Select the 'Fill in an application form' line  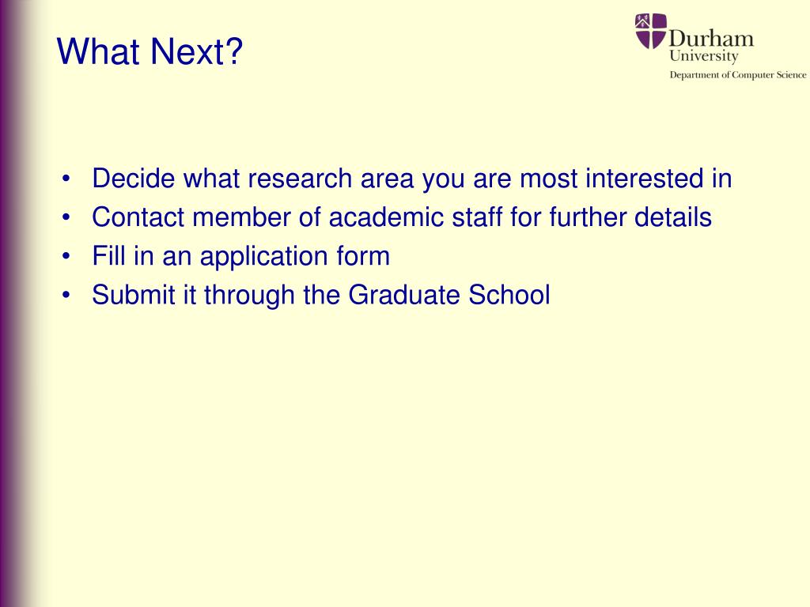(240, 257)
